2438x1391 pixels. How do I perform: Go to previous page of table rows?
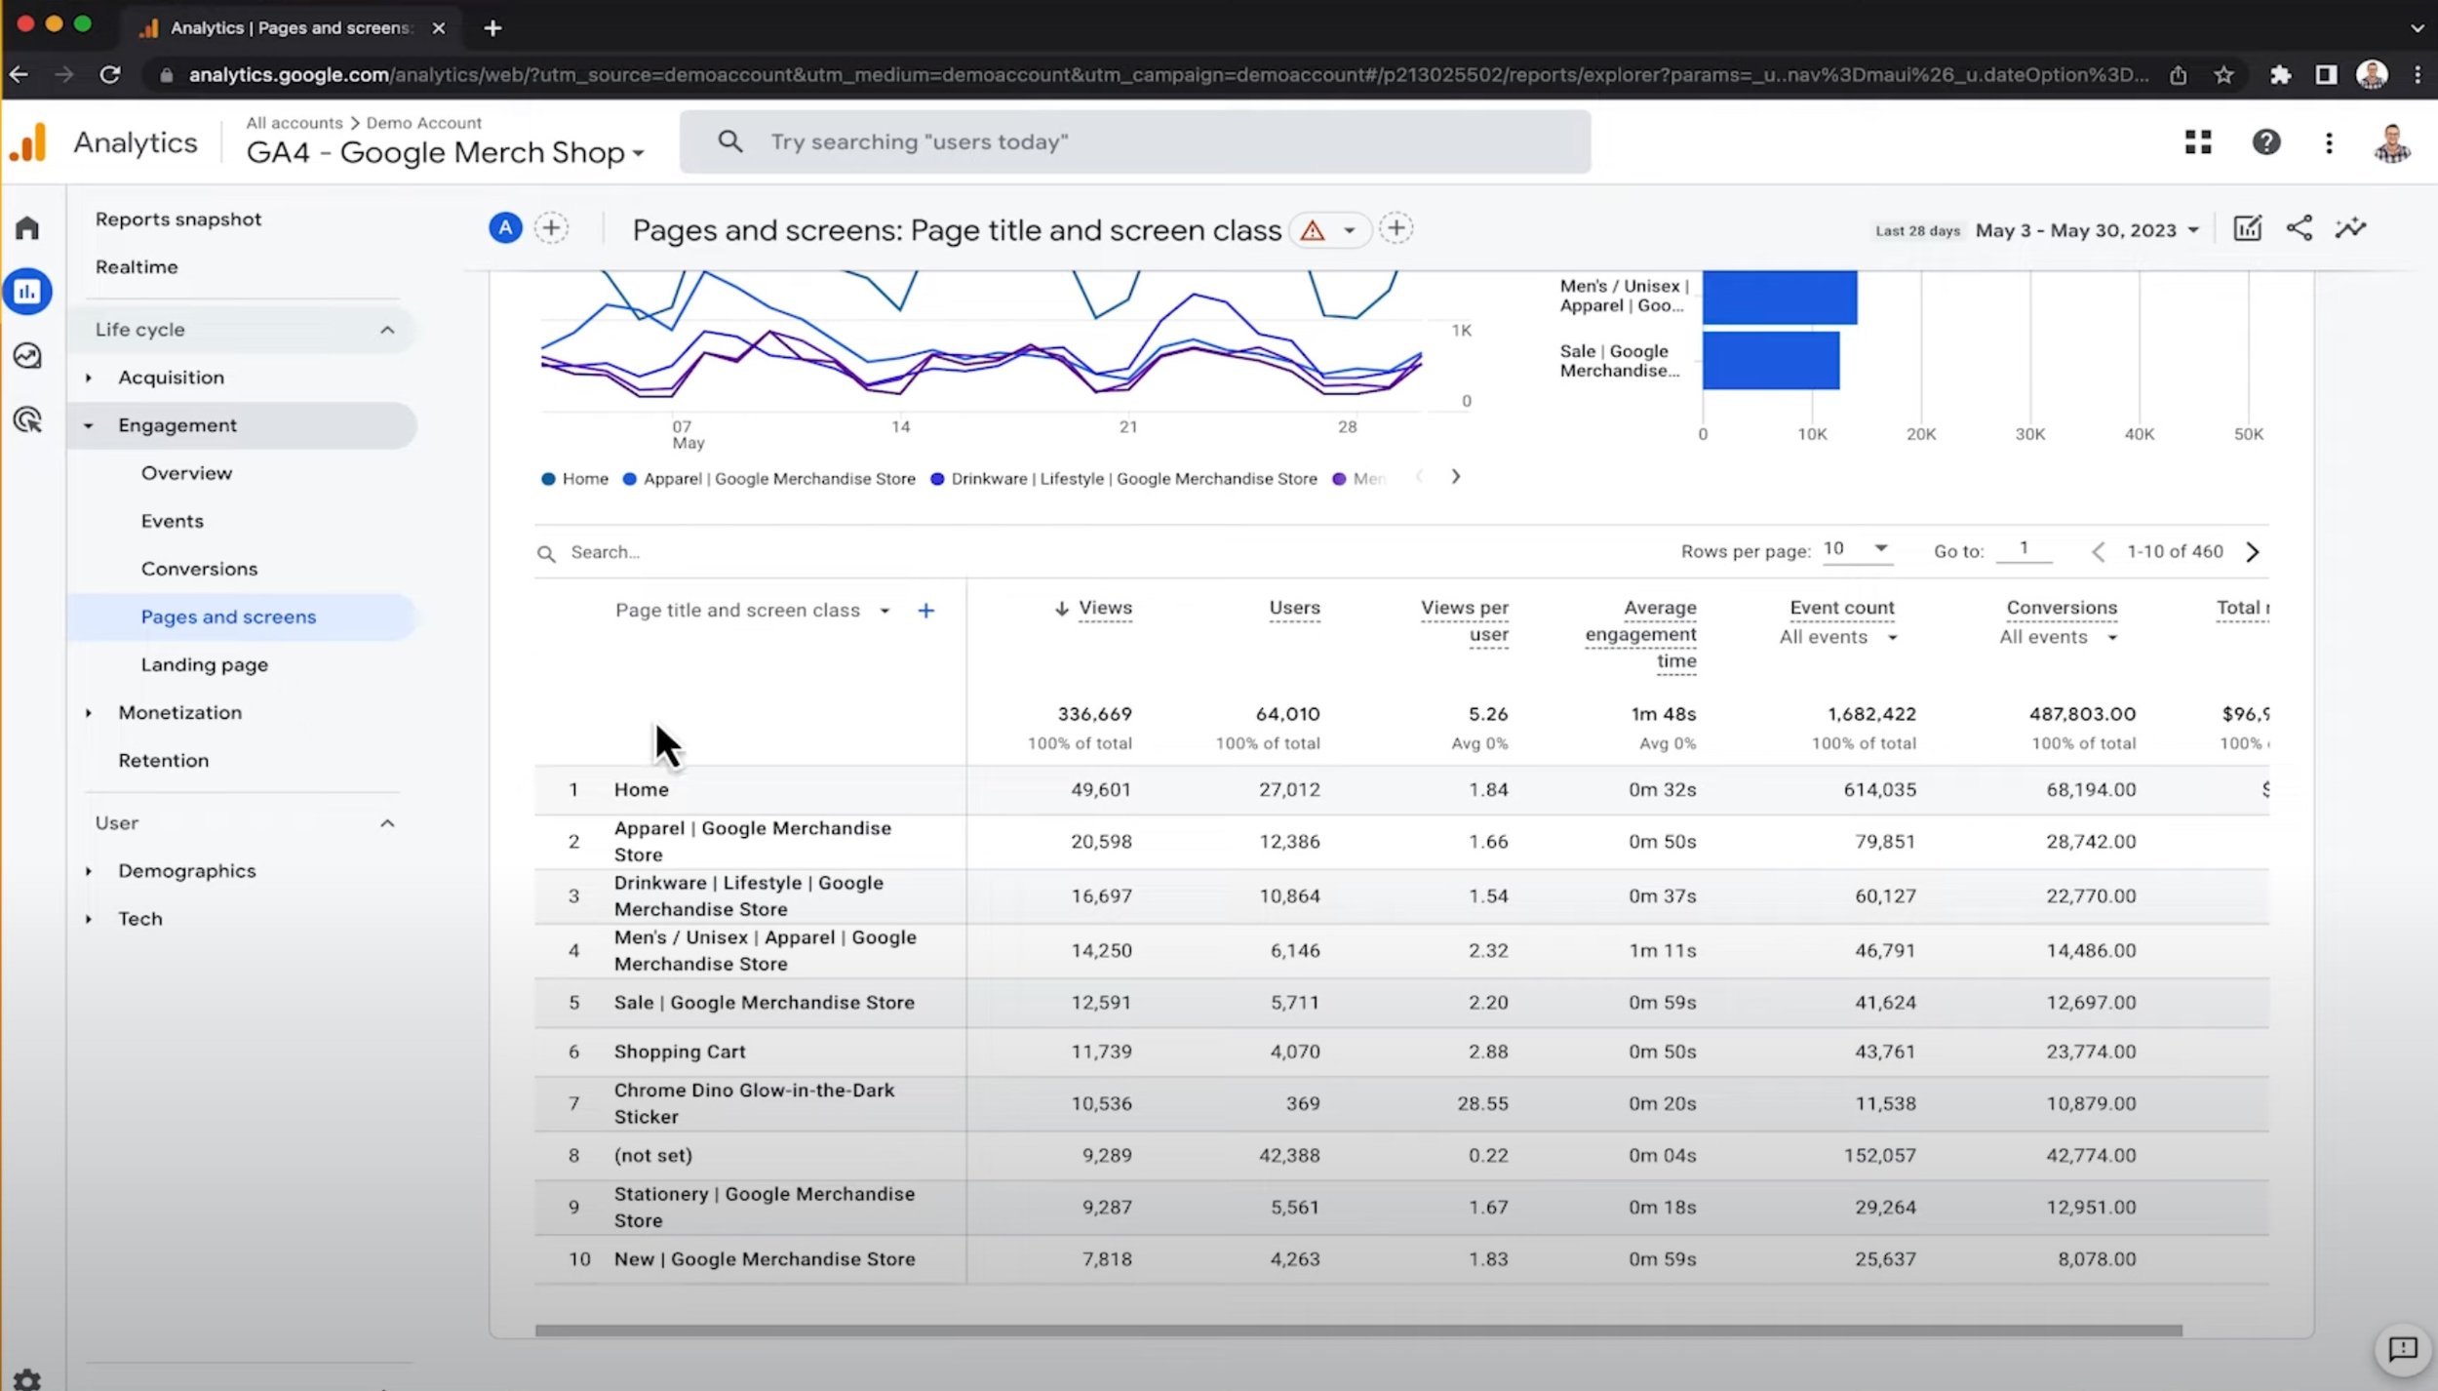click(2098, 552)
